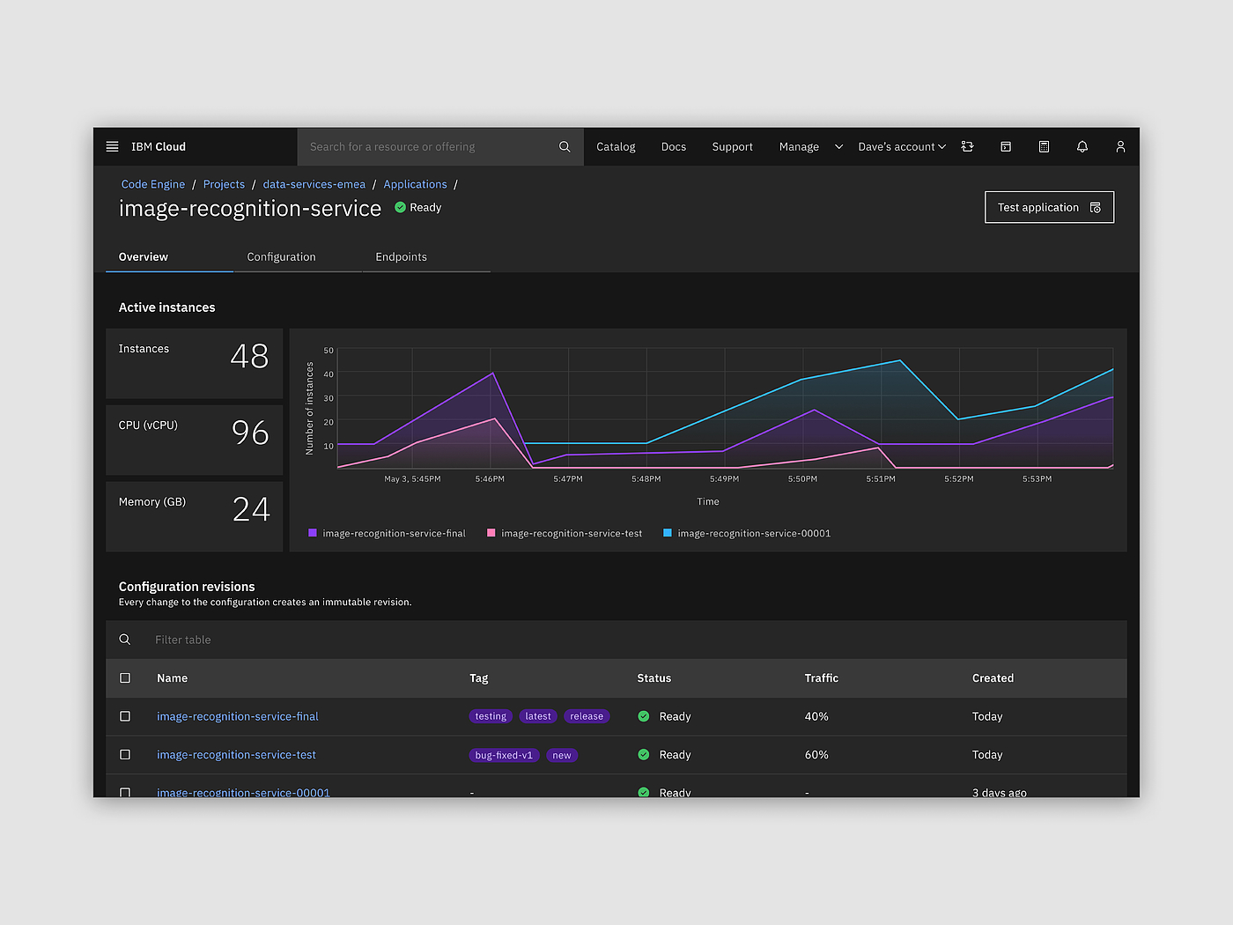The height and width of the screenshot is (925, 1233).
Task: Sort the table by Created column
Action: pyautogui.click(x=993, y=678)
